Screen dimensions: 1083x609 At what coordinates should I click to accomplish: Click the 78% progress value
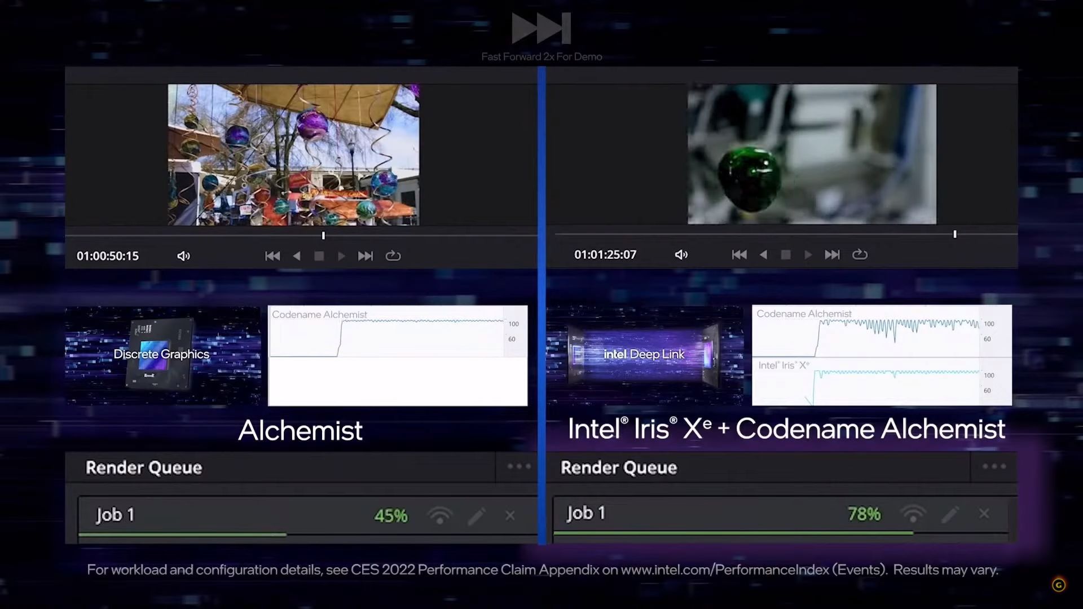coord(864,514)
